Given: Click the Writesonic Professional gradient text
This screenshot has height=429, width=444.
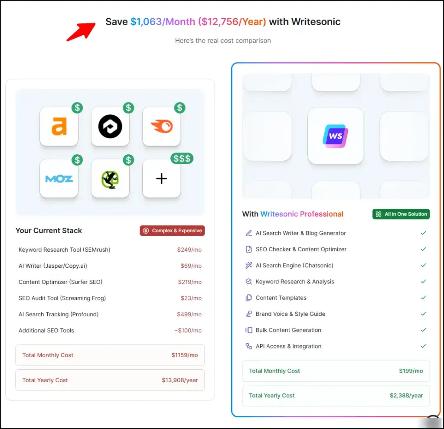Looking at the screenshot, I should point(302,214).
